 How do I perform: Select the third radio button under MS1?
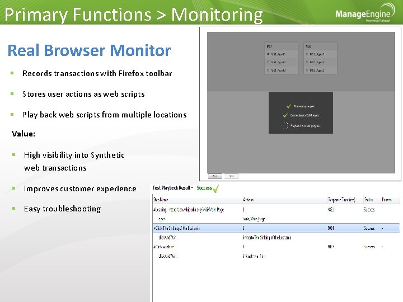click(268, 70)
